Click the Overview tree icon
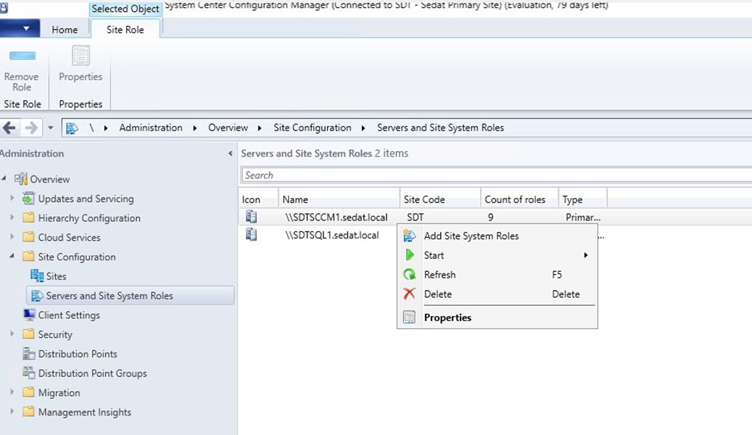This screenshot has height=435, width=752. 20,179
